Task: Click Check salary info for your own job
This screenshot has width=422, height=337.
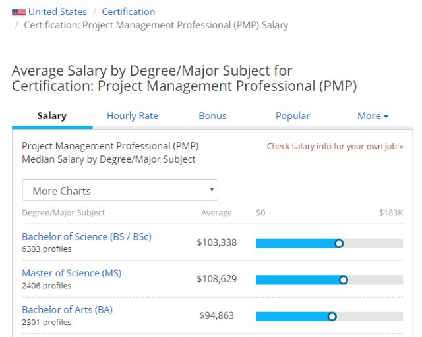Action: pyautogui.click(x=335, y=147)
